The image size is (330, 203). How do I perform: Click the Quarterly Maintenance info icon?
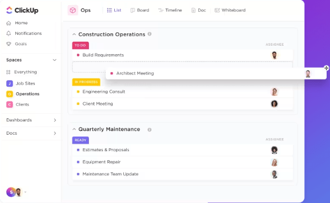pos(149,130)
